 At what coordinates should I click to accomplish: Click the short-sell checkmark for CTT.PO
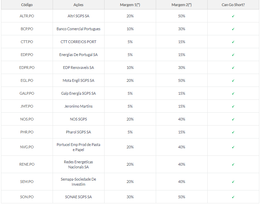233,42
